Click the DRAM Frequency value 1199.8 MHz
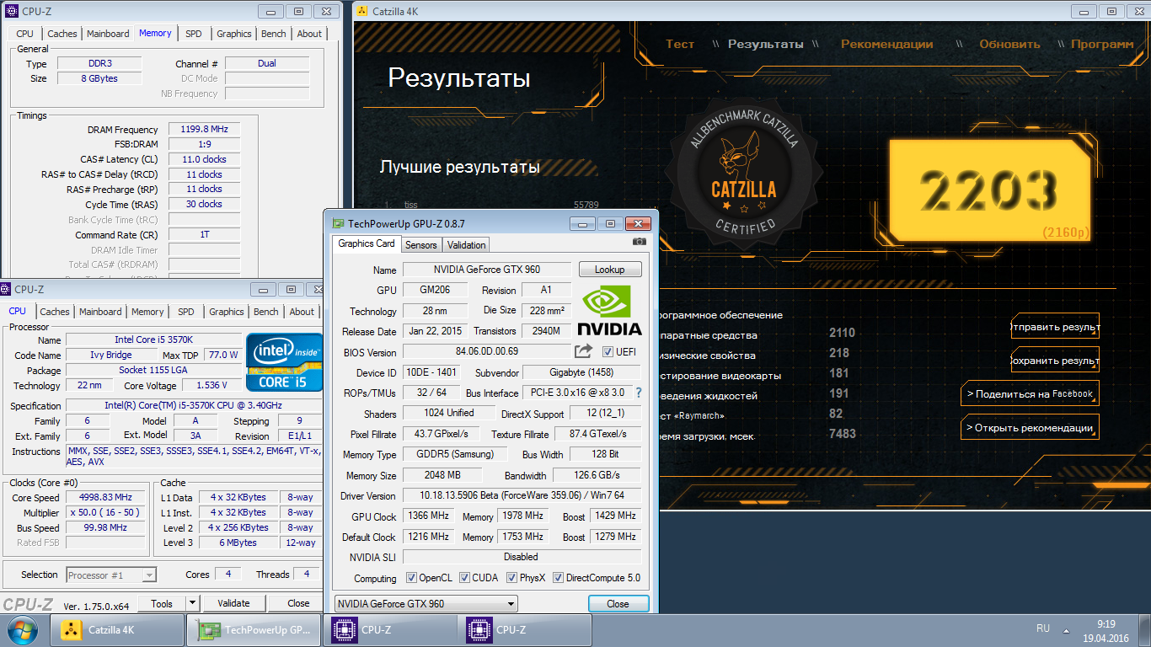The height and width of the screenshot is (647, 1151). [x=204, y=130]
